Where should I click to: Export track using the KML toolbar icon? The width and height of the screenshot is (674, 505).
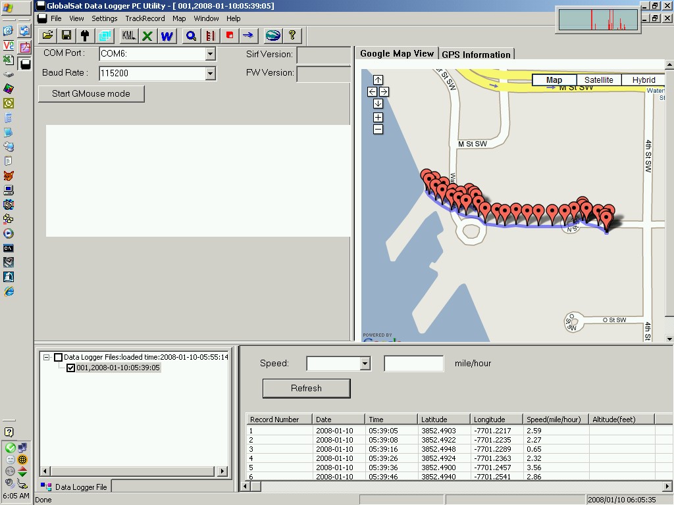[128, 36]
